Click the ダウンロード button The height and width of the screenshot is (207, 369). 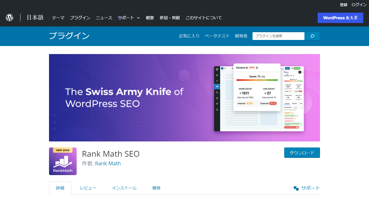[302, 153]
